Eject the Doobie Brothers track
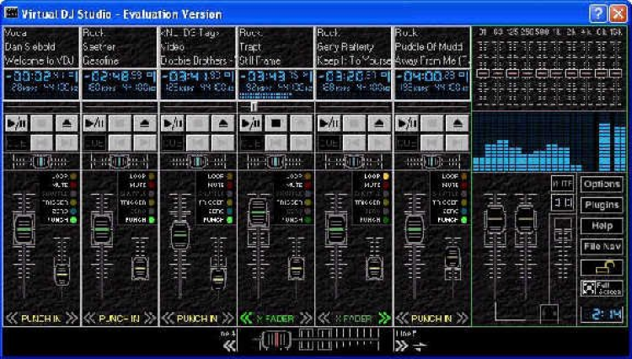 tap(223, 123)
